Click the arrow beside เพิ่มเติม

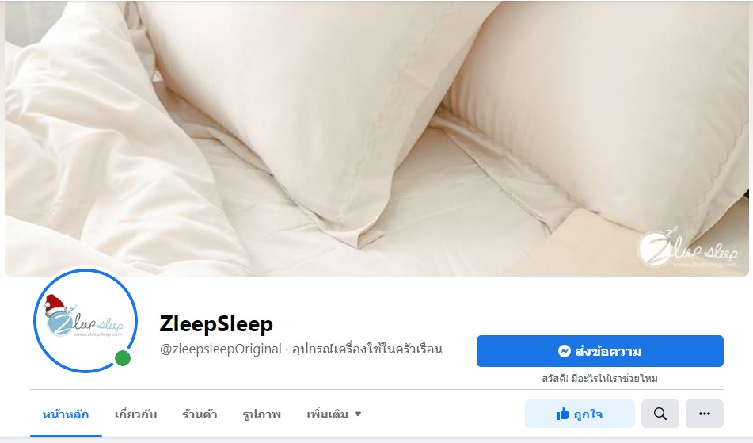358,414
